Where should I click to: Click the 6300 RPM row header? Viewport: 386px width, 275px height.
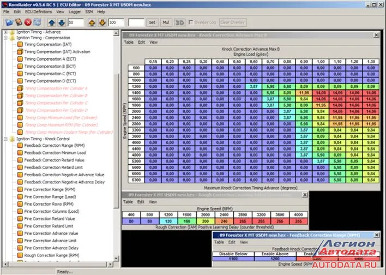(x=136, y=180)
